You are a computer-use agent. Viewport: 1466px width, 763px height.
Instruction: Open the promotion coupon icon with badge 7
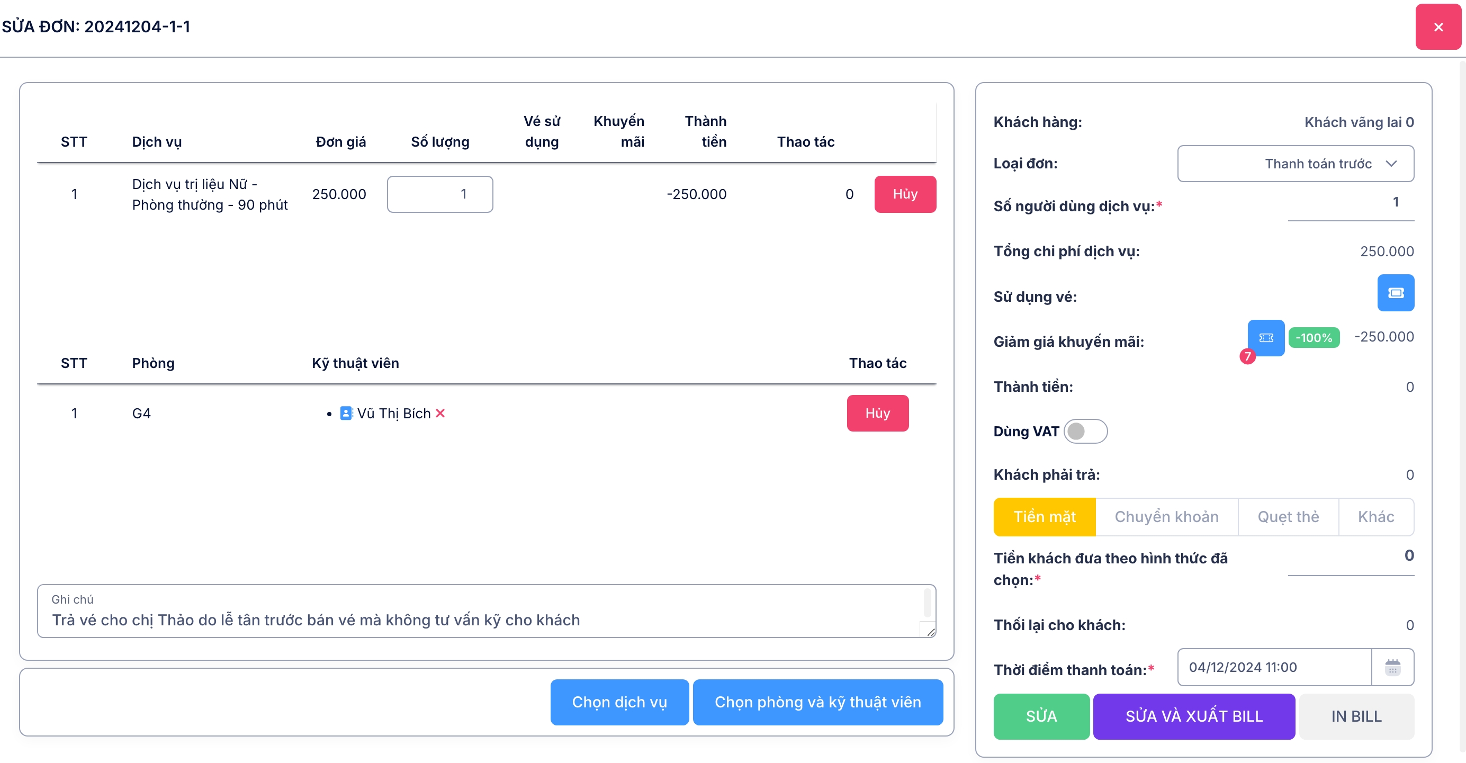pos(1266,337)
